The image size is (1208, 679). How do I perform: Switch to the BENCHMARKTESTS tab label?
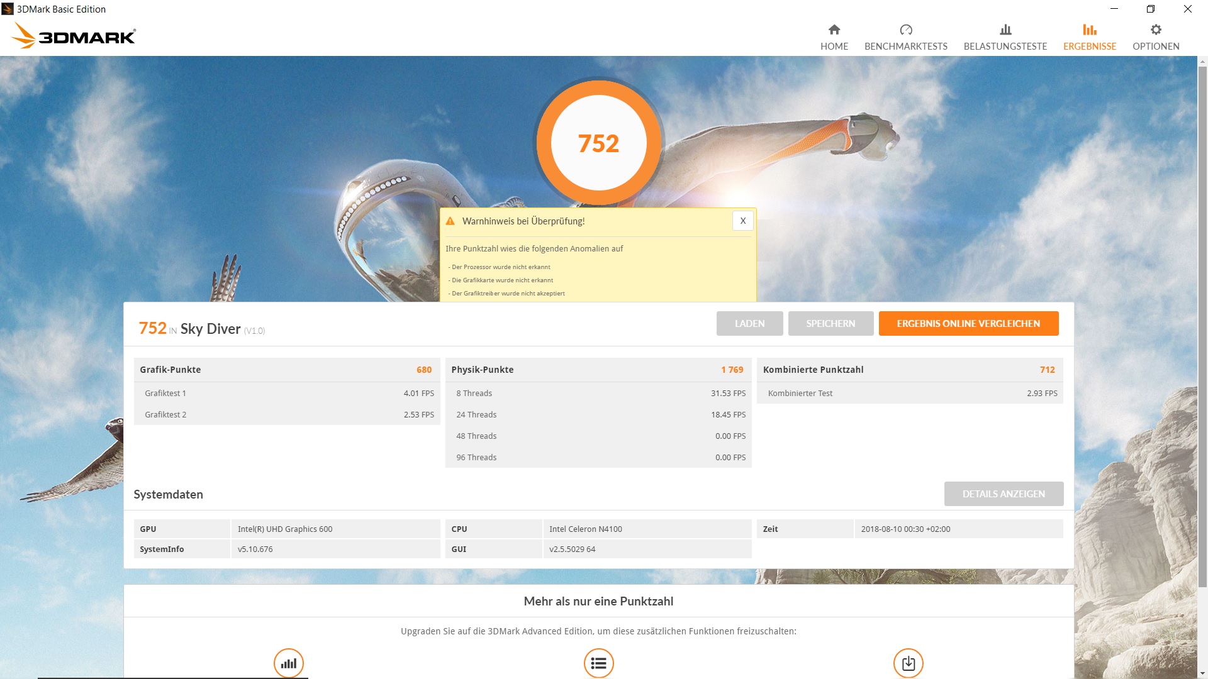[x=906, y=47]
